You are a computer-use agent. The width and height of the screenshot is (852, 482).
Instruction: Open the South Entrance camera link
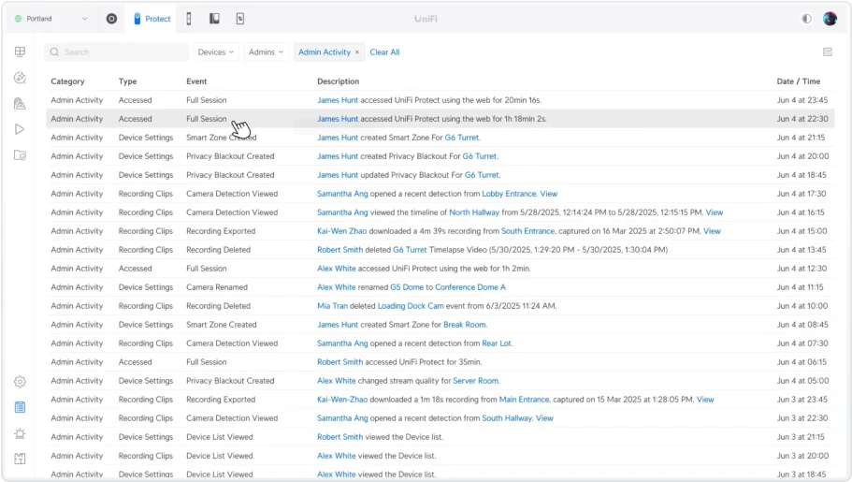coord(528,231)
